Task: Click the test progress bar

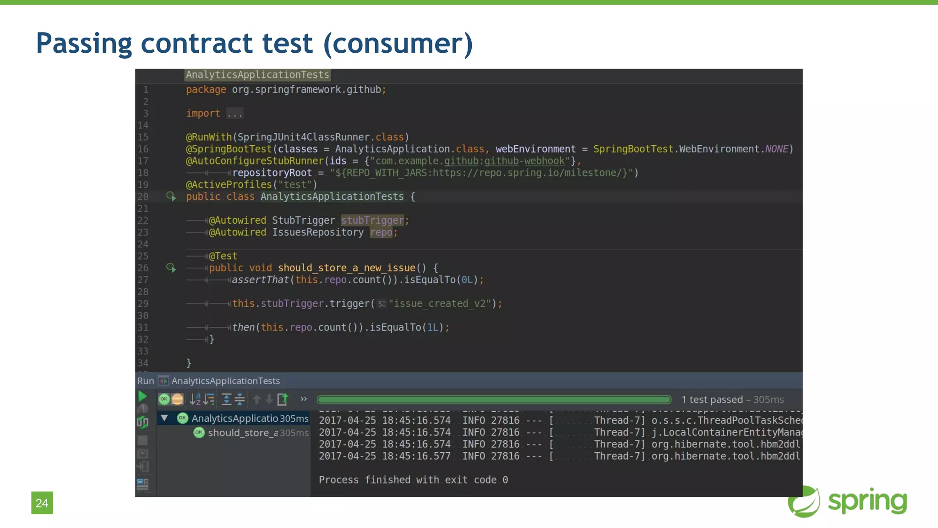Action: 494,400
